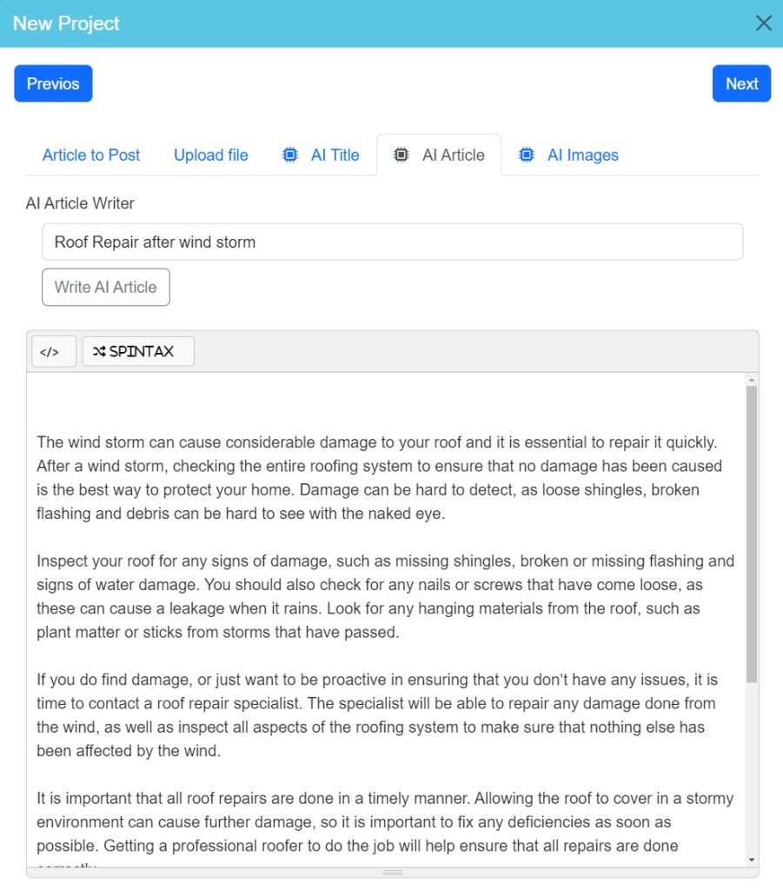Viewport: 783px width, 890px height.
Task: Click Write AI Article
Action: [x=105, y=287]
